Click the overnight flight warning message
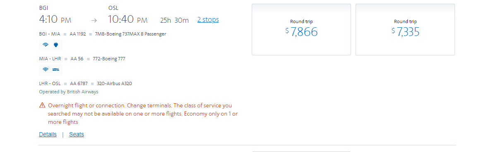This screenshot has height=152, width=486. [143, 114]
